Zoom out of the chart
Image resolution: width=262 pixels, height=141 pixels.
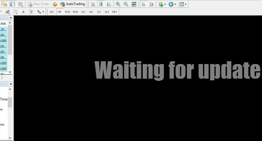126,4
